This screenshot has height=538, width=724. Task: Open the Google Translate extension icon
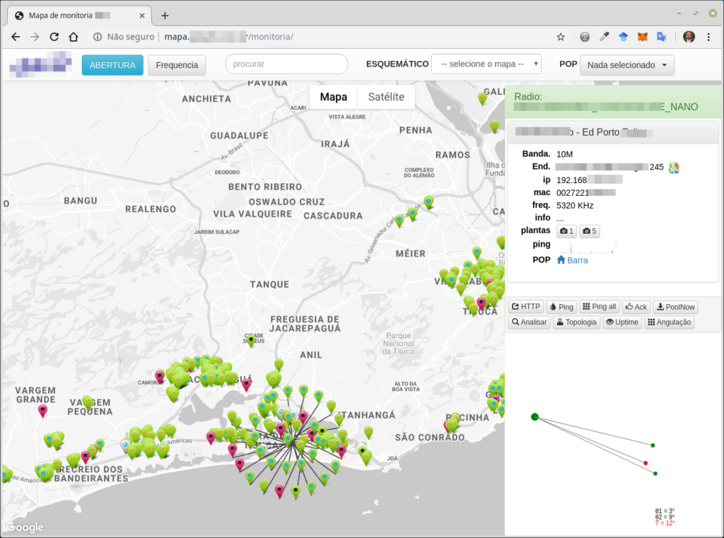(662, 37)
